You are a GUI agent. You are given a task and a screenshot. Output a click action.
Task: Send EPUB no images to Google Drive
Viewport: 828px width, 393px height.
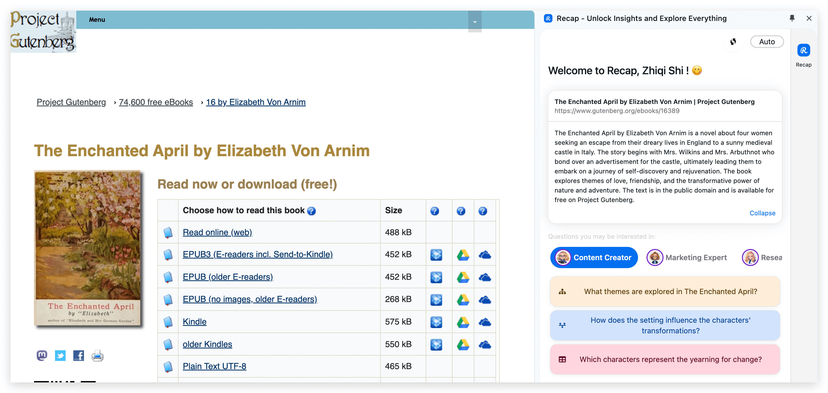(463, 300)
